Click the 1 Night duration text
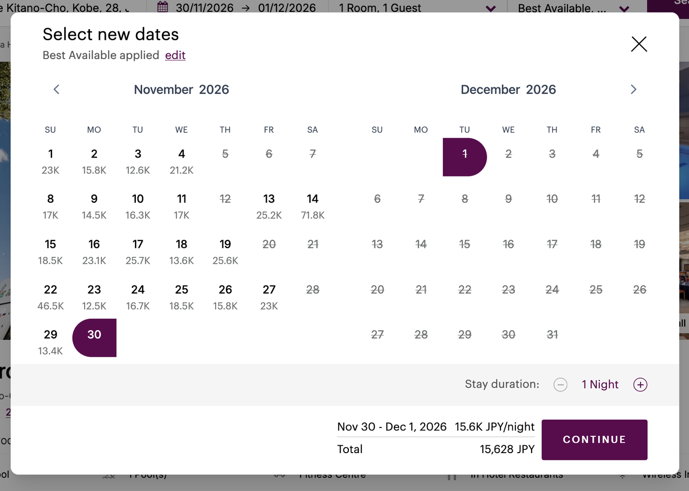689x491 pixels. tap(600, 384)
